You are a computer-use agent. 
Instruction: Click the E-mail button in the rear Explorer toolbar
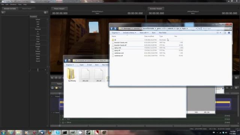click(89, 65)
